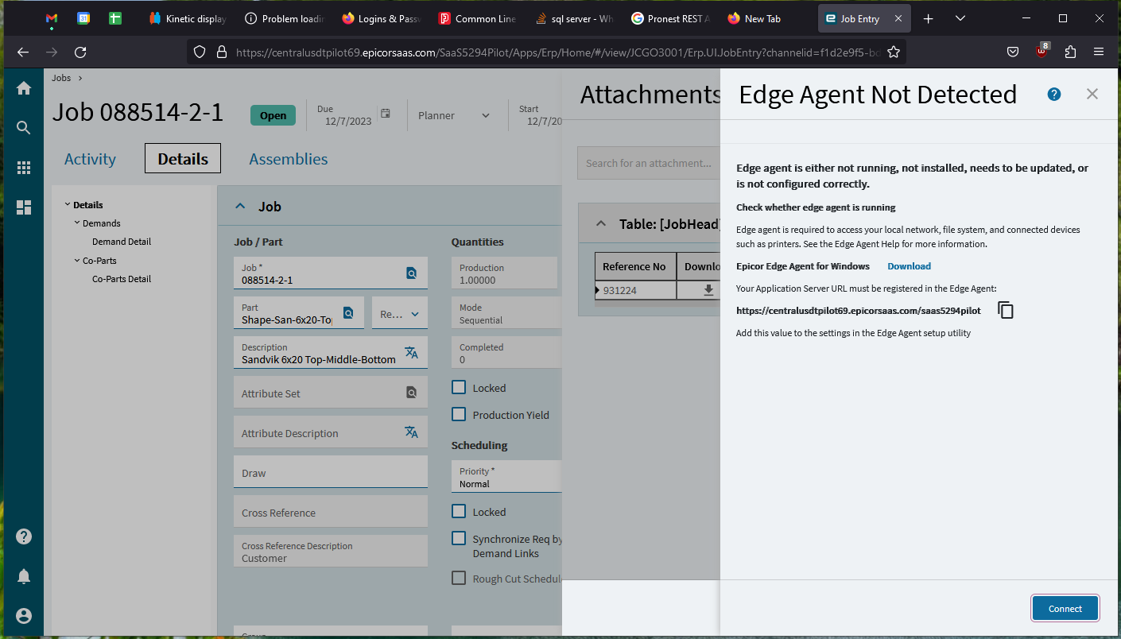This screenshot has width=1121, height=639.
Task: Open the Planner dropdown
Action: [455, 115]
